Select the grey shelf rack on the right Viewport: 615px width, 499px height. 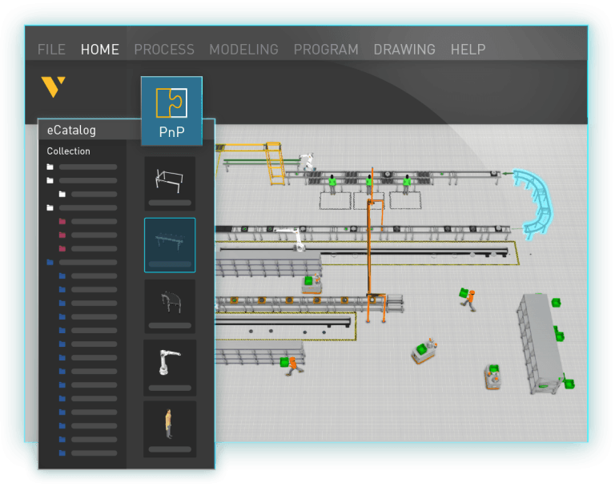click(541, 340)
